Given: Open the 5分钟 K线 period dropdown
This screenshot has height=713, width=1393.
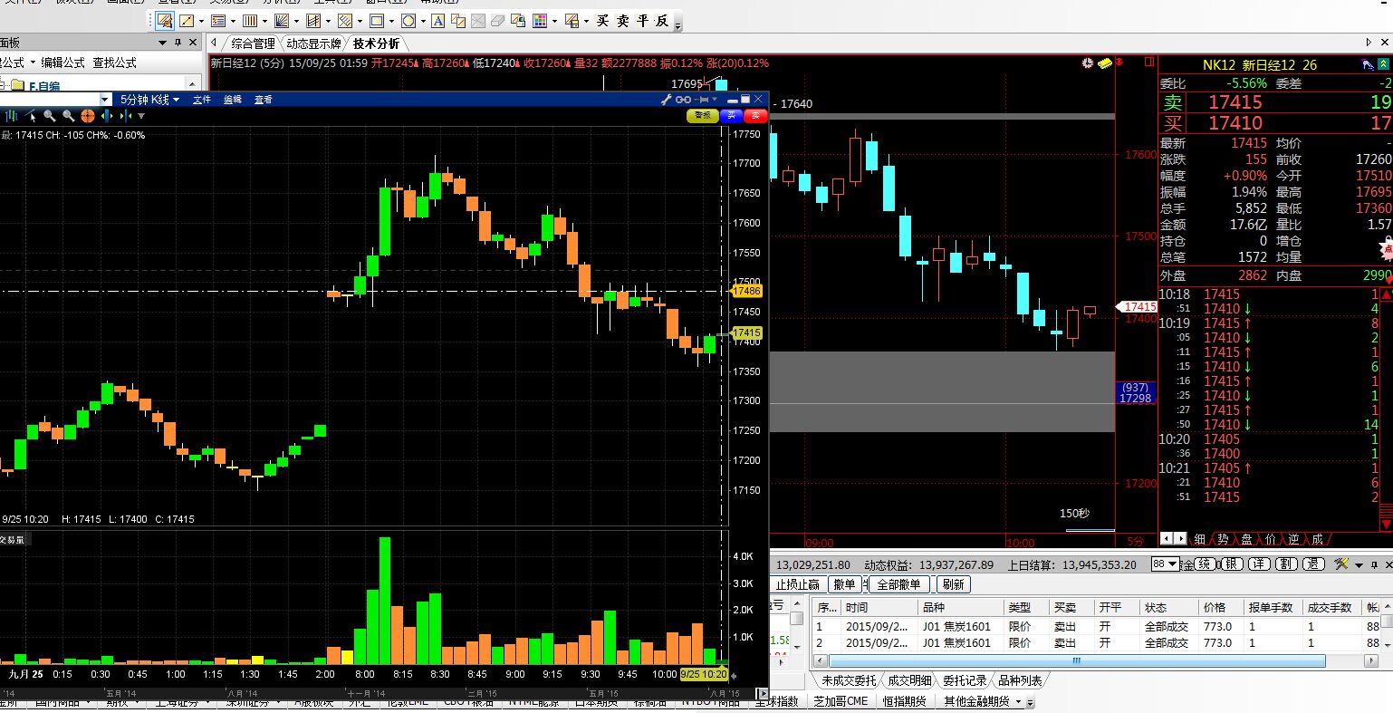Looking at the screenshot, I should click(149, 100).
